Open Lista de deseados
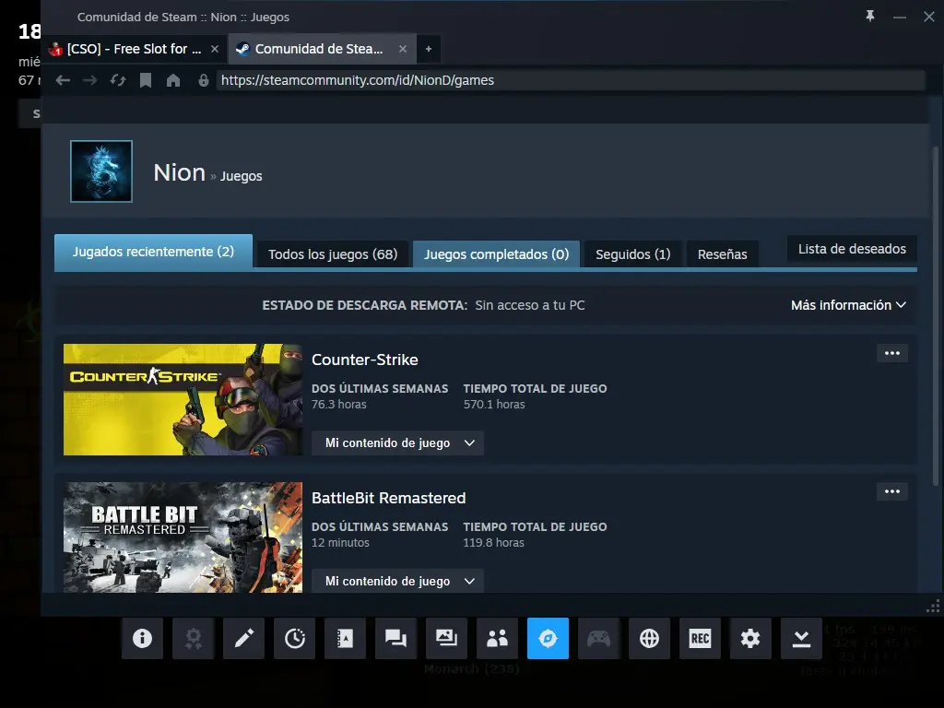Image resolution: width=944 pixels, height=708 pixels. [852, 249]
